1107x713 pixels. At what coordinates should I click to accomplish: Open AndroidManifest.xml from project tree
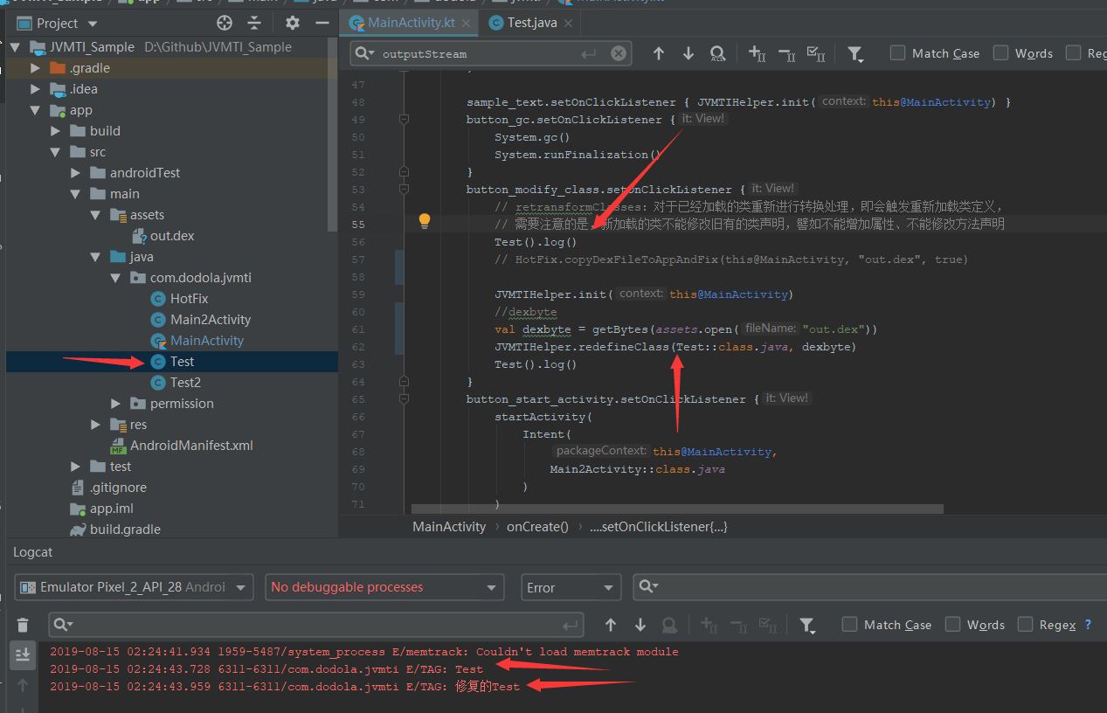[191, 446]
